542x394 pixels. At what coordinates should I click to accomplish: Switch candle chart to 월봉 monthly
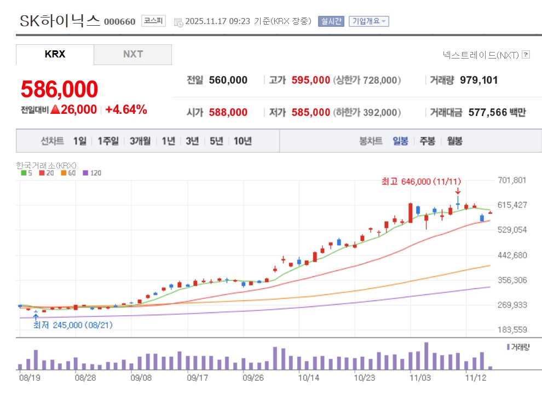(454, 141)
